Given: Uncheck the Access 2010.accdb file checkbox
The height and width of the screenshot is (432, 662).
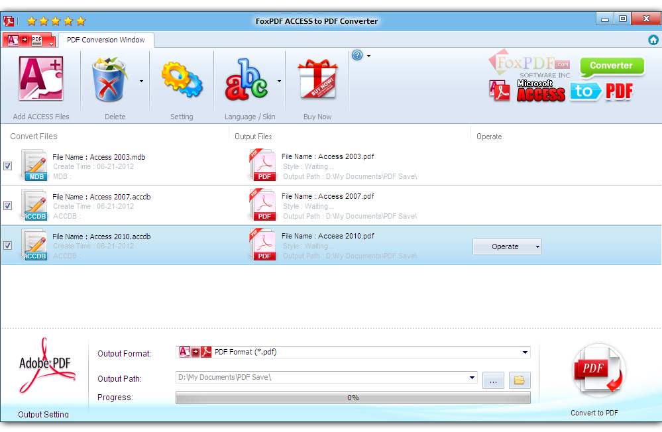Looking at the screenshot, I should click(x=8, y=245).
